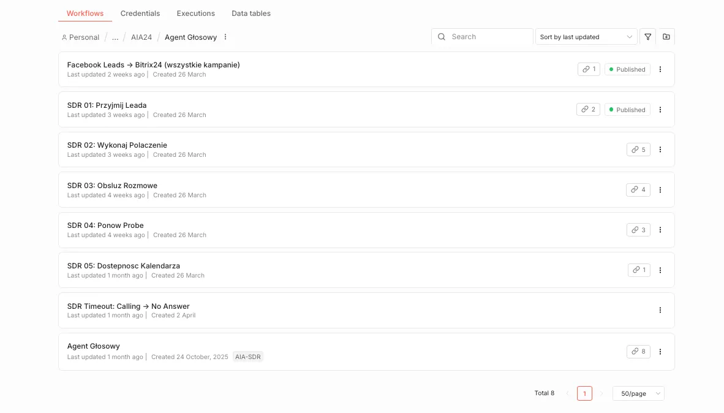Click the search magnifier icon
Screen dimensions: 724x413
coord(442,37)
